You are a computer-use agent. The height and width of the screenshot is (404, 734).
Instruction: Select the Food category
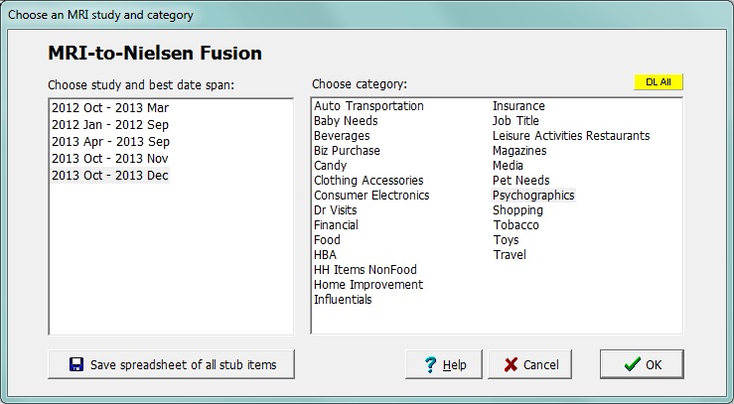click(327, 240)
